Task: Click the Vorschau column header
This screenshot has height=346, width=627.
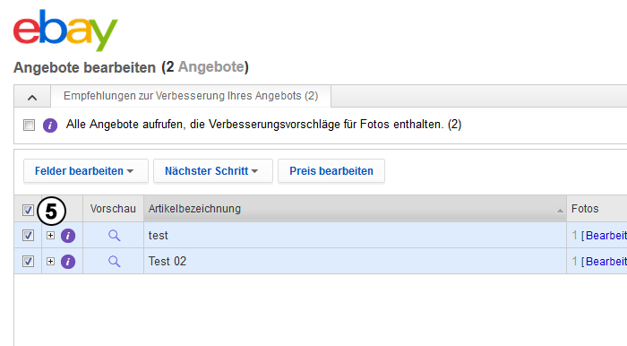Action: 113,208
